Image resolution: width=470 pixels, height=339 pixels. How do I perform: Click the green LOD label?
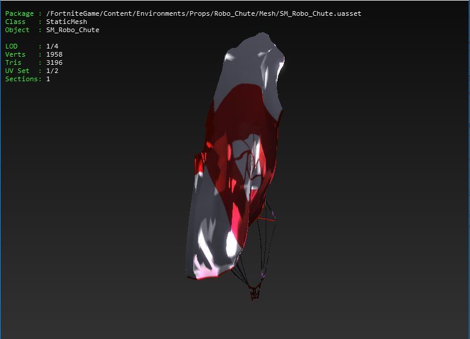[x=11, y=46]
